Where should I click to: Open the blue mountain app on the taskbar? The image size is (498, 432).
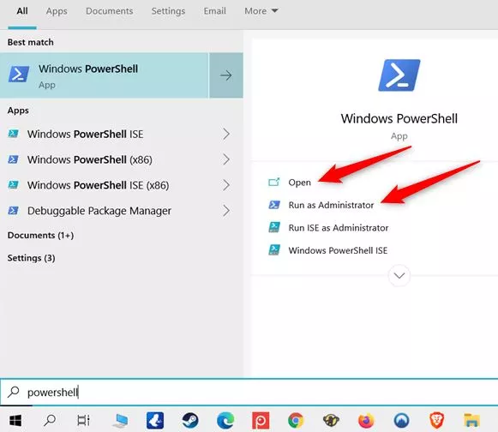(x=401, y=421)
